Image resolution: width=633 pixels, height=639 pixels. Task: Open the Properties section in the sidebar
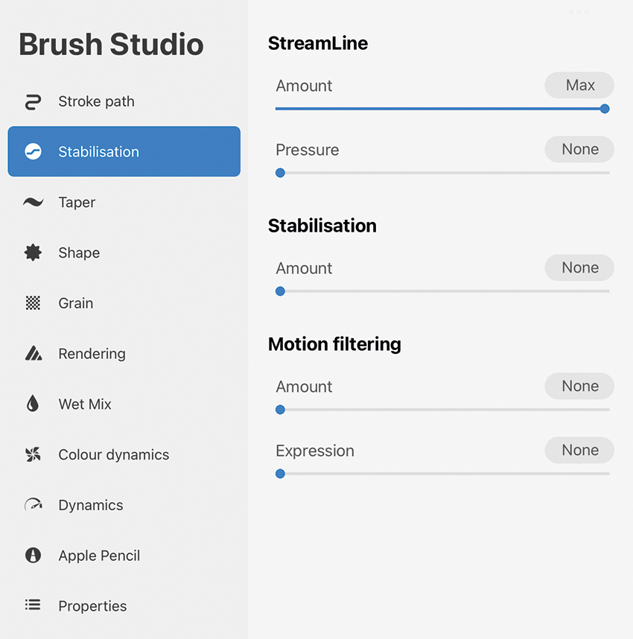(92, 605)
